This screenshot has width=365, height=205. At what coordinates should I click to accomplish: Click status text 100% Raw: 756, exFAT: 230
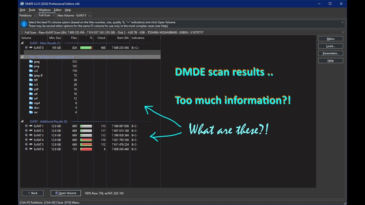pyautogui.click(x=104, y=193)
